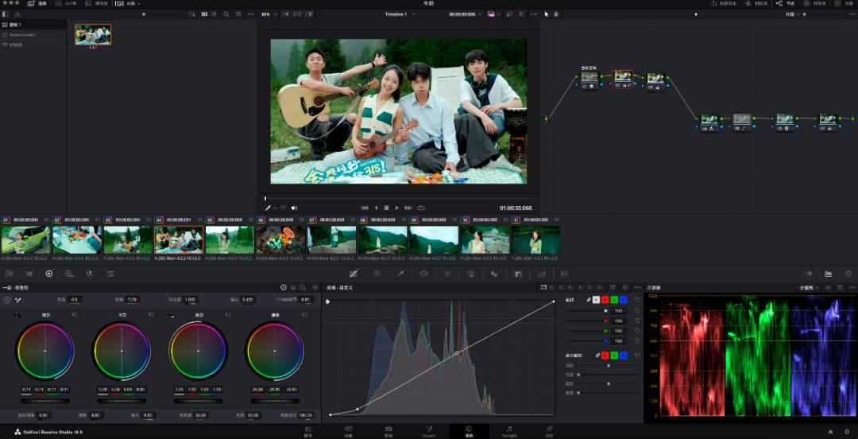The width and height of the screenshot is (858, 439).
Task: Switch to the Fusion page tab
Action: (427, 431)
